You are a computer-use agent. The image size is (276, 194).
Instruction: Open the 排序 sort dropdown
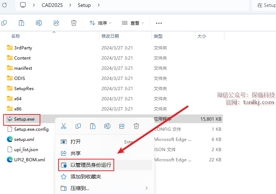[100, 23]
